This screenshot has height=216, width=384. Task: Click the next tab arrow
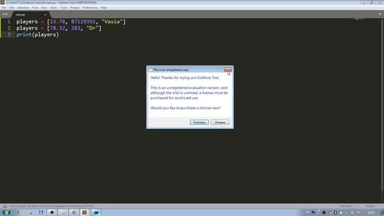point(7,14)
